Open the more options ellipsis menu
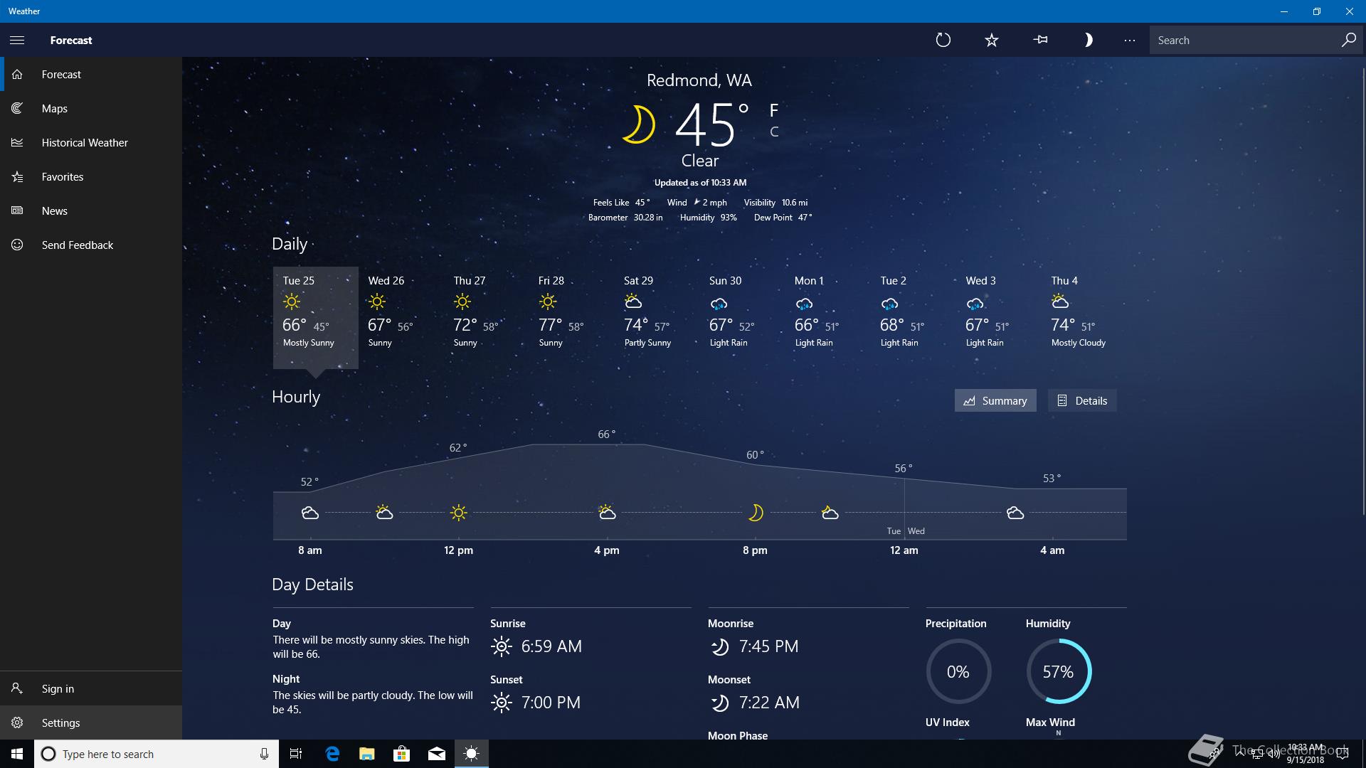 (x=1129, y=41)
